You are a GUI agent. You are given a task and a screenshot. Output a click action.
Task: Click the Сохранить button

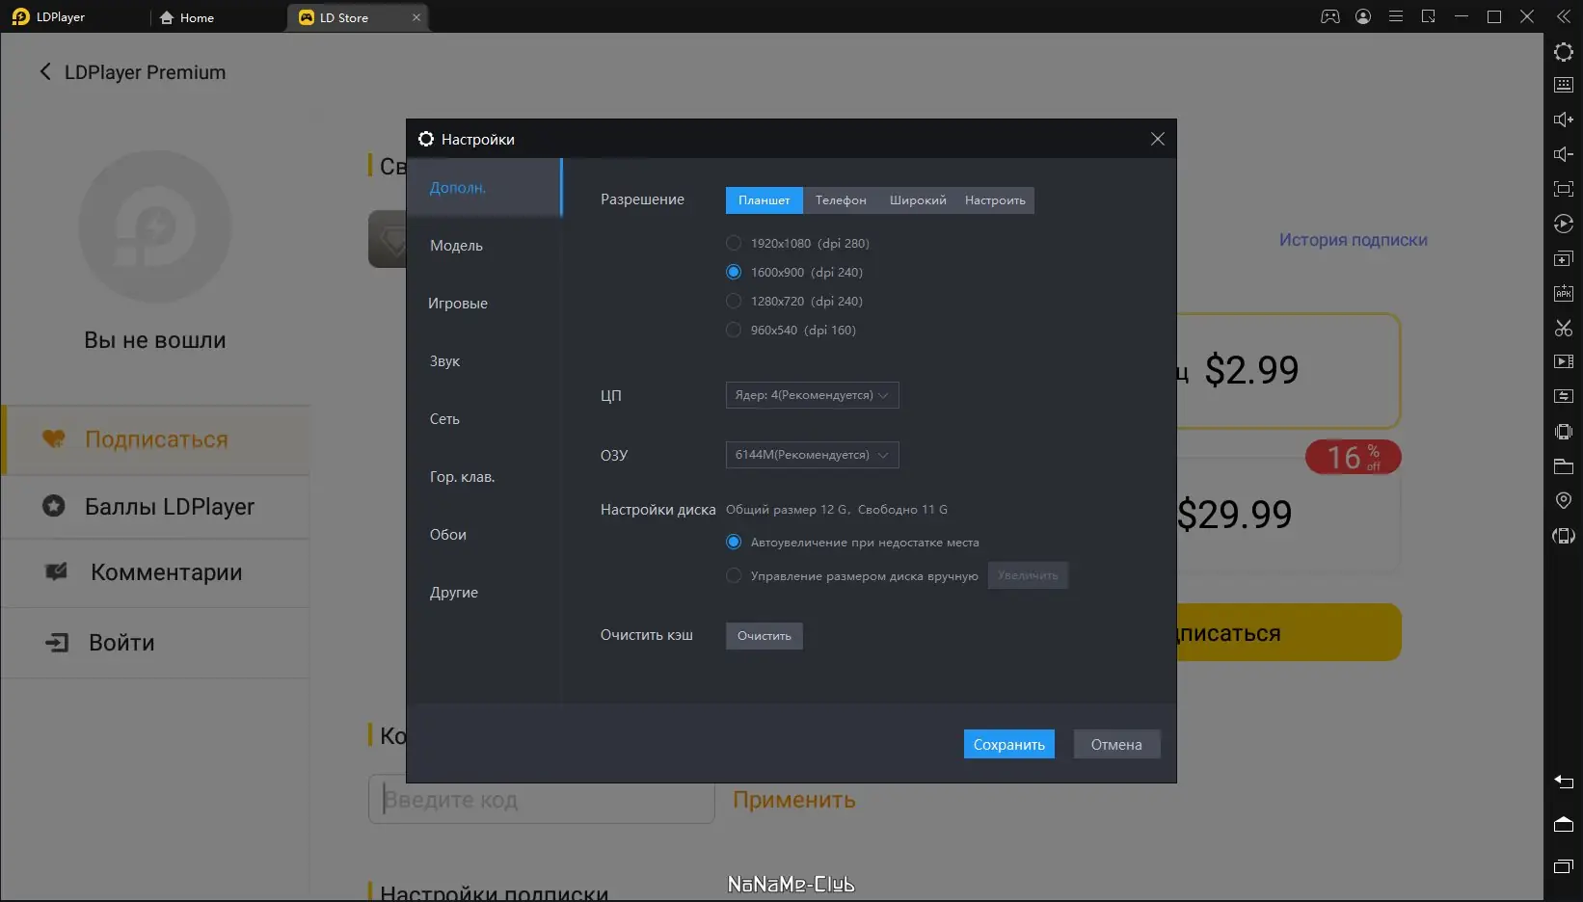pos(1009,744)
